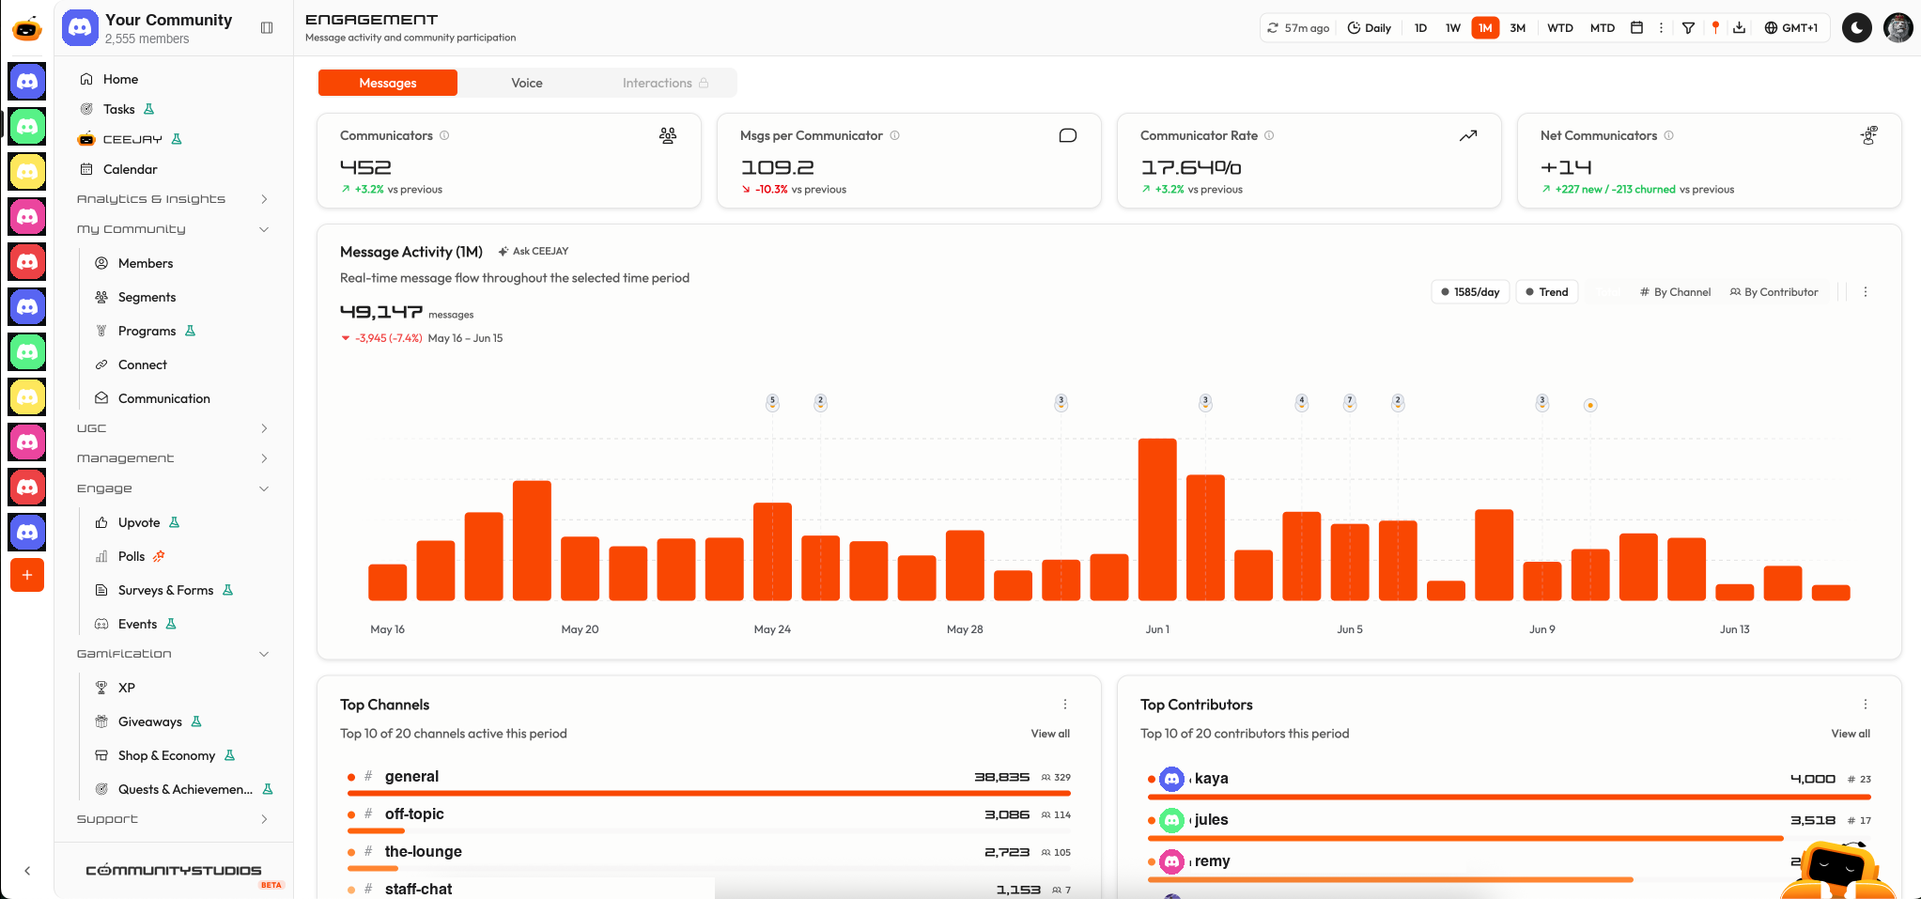
Task: Select the WTD time range
Action: pos(1560,28)
